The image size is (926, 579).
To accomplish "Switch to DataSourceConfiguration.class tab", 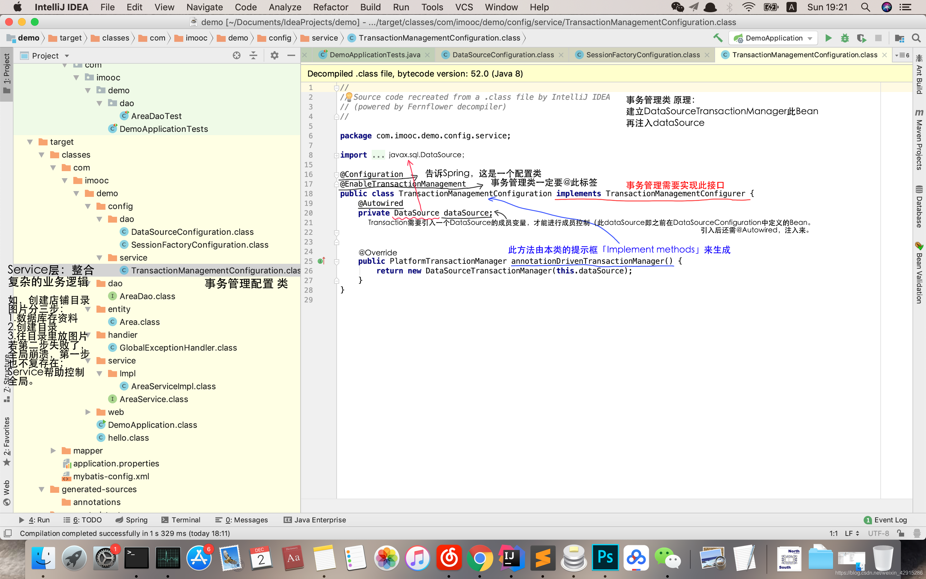I will [503, 55].
